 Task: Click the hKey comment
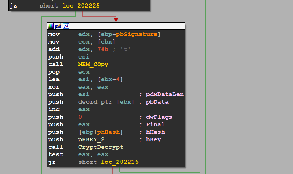pos(153,139)
